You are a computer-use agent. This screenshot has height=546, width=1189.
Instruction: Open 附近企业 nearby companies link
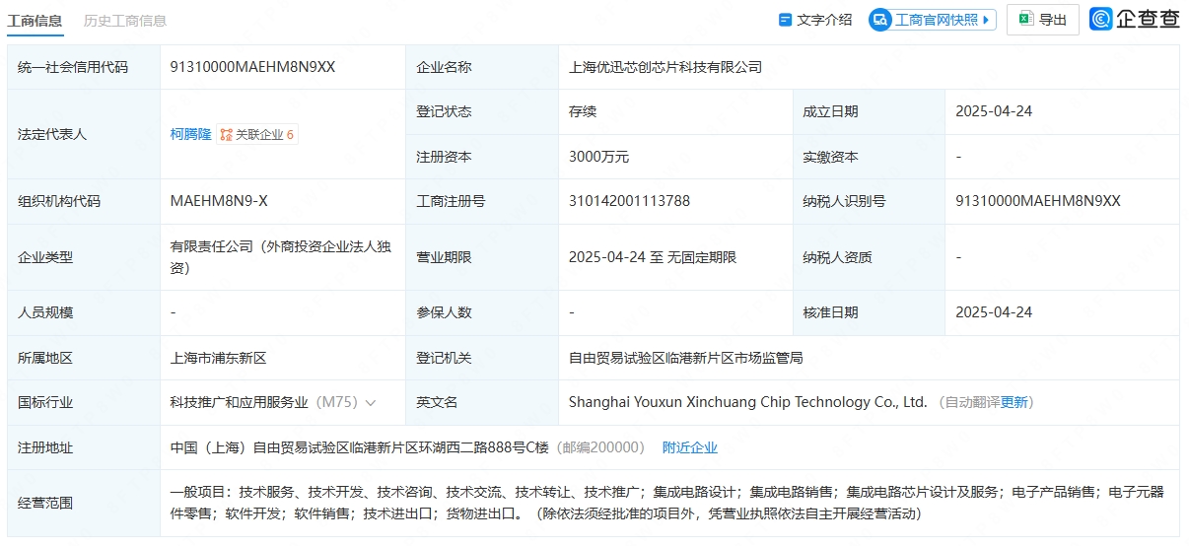(x=690, y=447)
